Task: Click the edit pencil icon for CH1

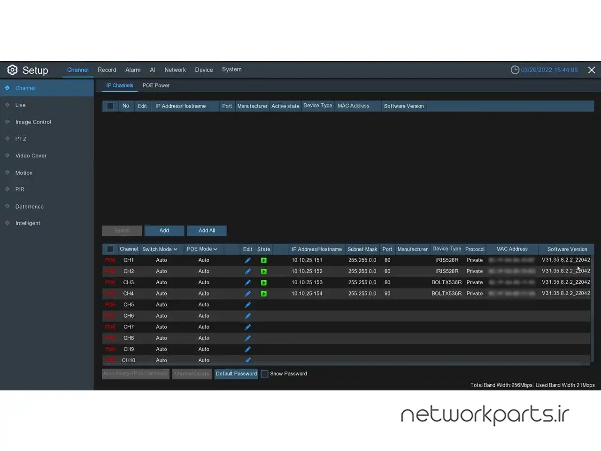Action: point(247,260)
